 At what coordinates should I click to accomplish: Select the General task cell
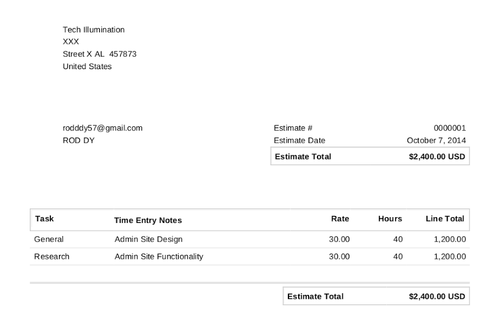(49, 239)
